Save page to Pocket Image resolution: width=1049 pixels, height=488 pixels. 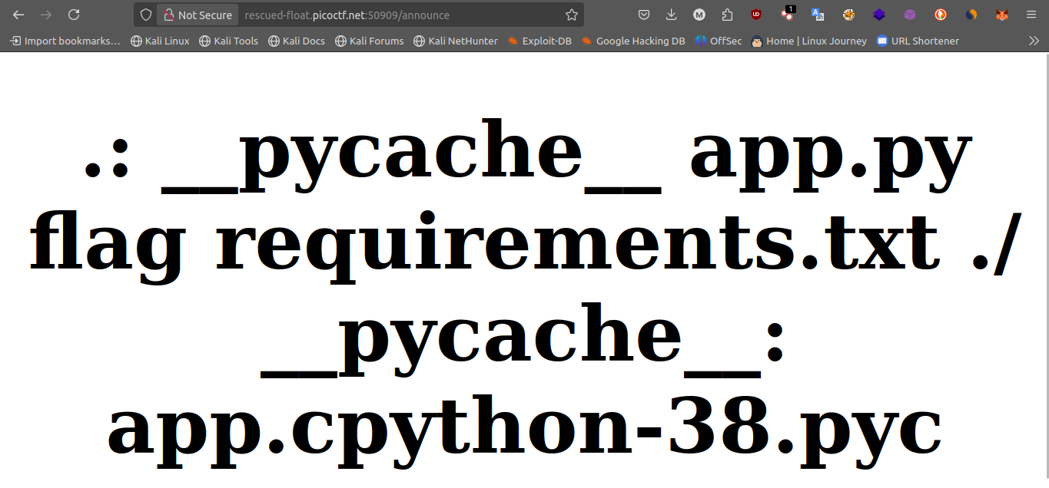pos(644,15)
